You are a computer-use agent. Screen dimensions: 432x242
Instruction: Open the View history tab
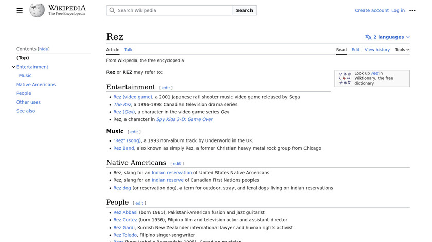tap(377, 50)
